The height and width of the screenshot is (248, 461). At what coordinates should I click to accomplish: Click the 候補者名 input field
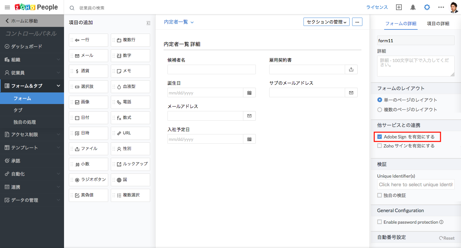(x=212, y=69)
